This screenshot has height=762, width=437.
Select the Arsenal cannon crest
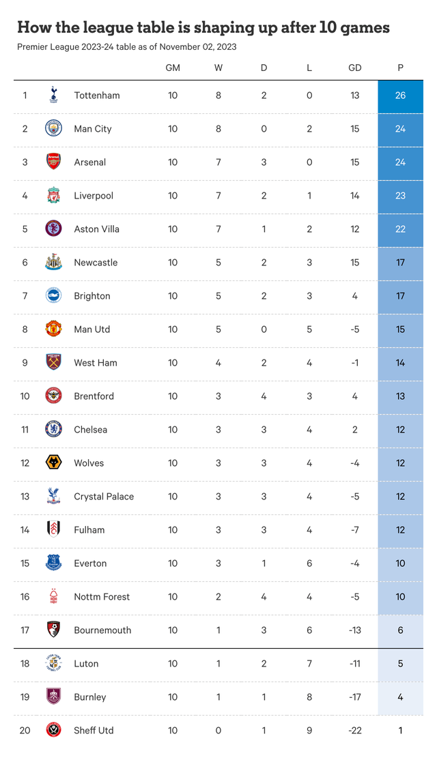coord(53,162)
